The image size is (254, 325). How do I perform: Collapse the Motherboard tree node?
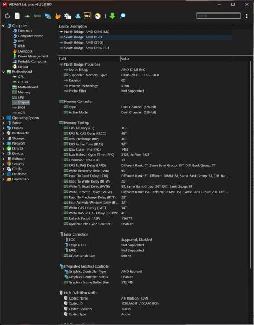3,71
